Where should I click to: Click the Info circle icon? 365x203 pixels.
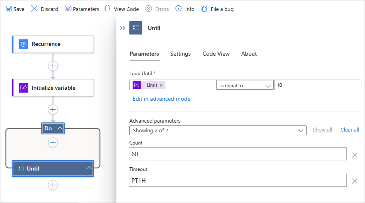(178, 9)
